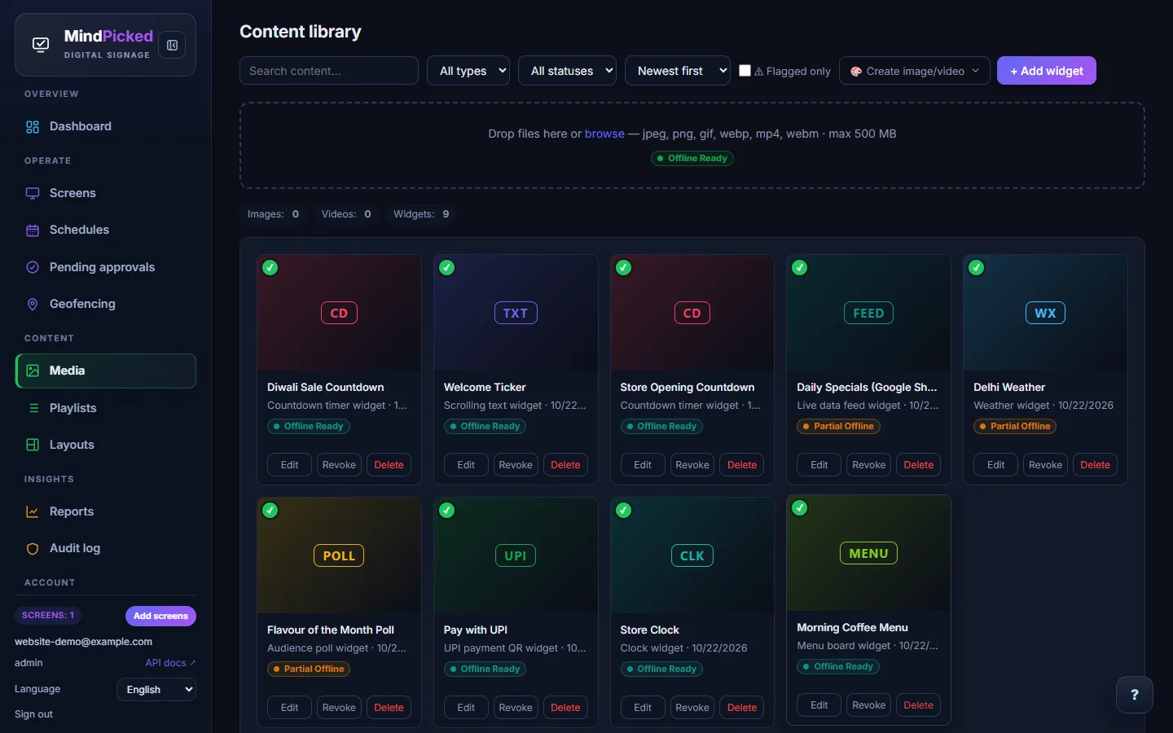Click the + Add widget button

[x=1047, y=71]
